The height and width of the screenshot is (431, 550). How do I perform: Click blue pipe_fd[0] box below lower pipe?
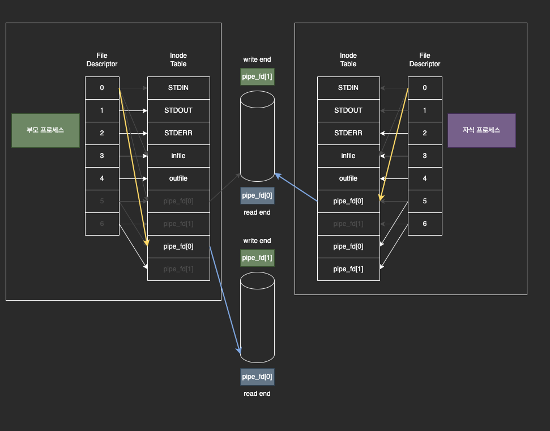coord(257,377)
